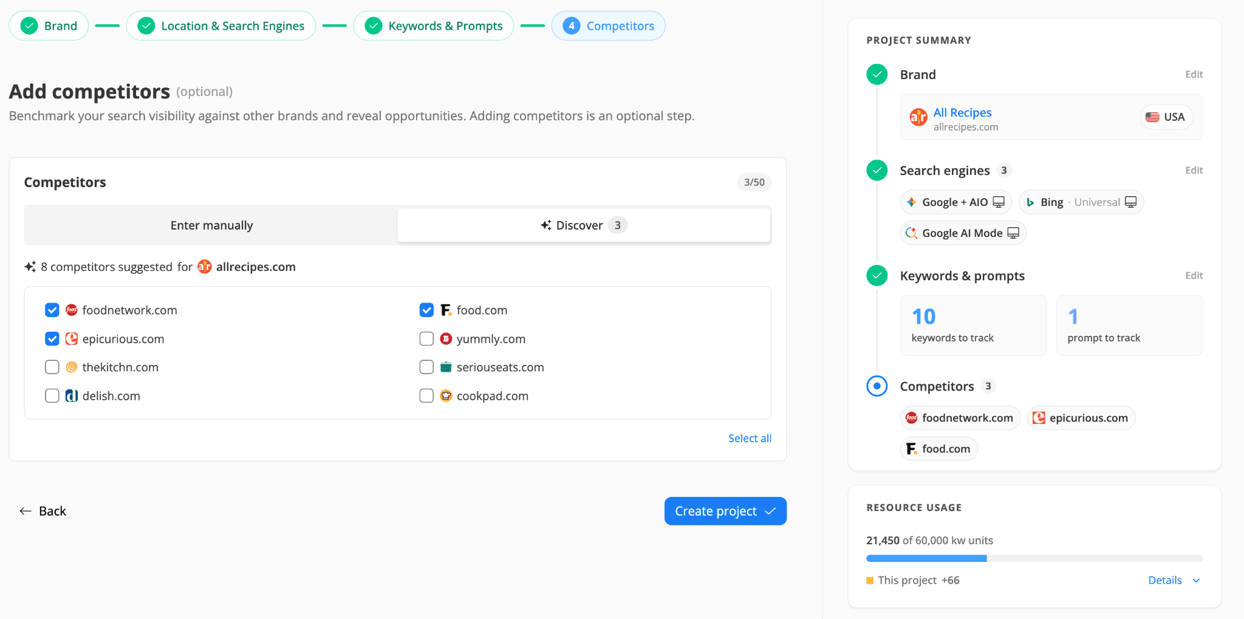Click the Details chevron arrow

(x=1196, y=581)
